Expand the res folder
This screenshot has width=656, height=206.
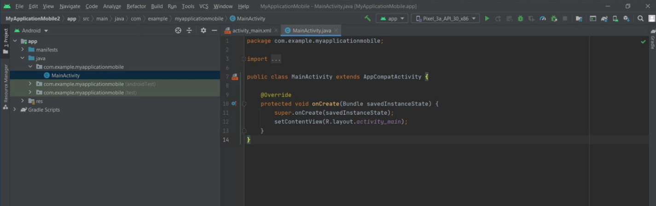23,101
